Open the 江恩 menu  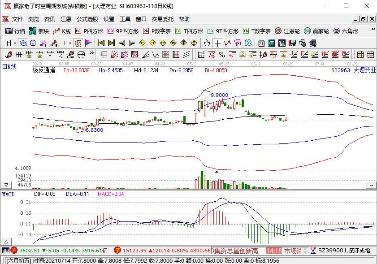(65, 19)
